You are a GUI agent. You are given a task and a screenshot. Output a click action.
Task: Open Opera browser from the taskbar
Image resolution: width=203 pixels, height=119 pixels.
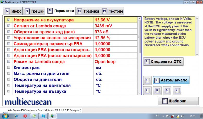pyautogui.click(x=25, y=116)
